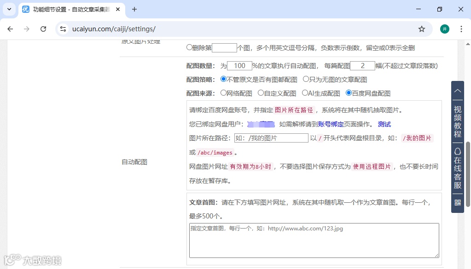Click the 自动配图 section label

coord(134,162)
